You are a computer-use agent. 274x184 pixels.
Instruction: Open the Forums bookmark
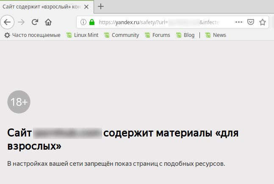pos(158,35)
